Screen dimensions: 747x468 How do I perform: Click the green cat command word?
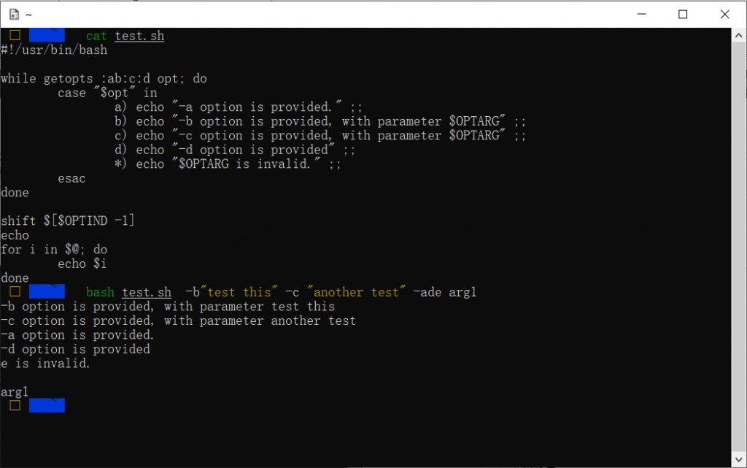click(x=96, y=37)
